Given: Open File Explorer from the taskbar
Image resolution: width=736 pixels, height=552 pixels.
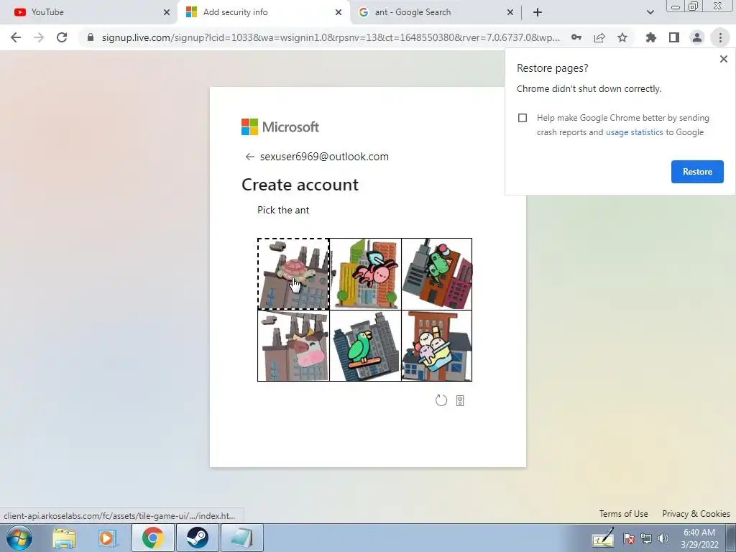Looking at the screenshot, I should [64, 538].
